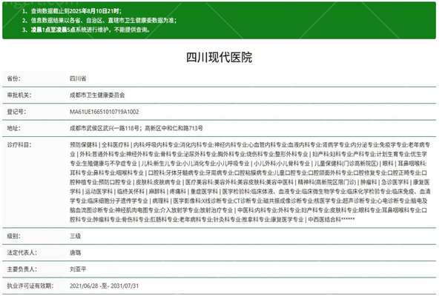Click the 法定代表人 label
The width and height of the screenshot is (445, 296).
(22, 252)
